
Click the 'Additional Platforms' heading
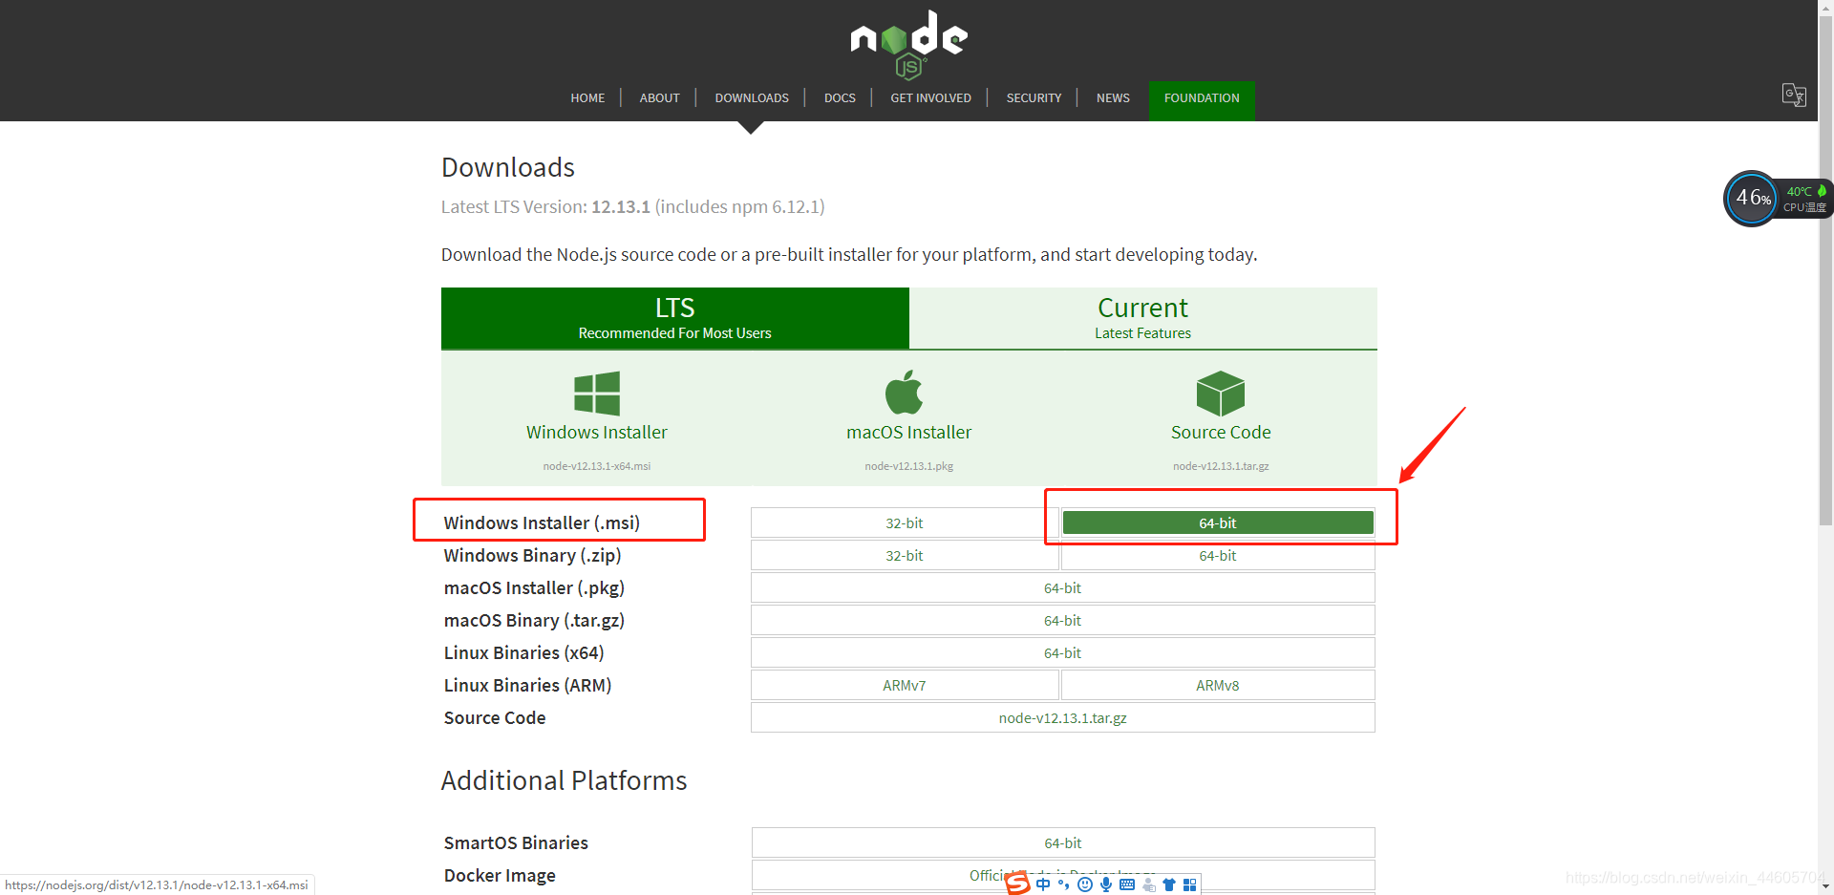(564, 780)
